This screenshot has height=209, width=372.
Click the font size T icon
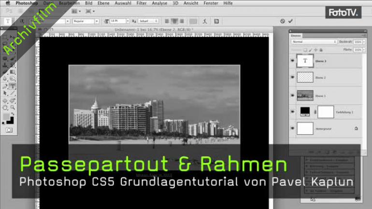(x=106, y=21)
